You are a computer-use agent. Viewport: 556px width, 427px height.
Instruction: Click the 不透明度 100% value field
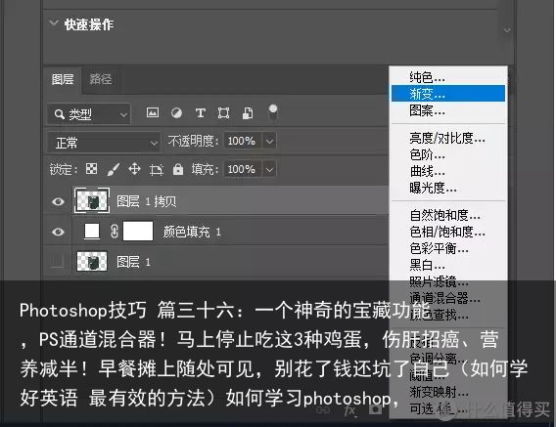pos(242,141)
